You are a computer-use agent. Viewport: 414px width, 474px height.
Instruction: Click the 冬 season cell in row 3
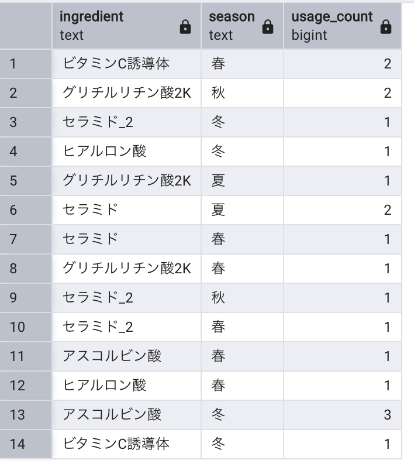pos(242,122)
